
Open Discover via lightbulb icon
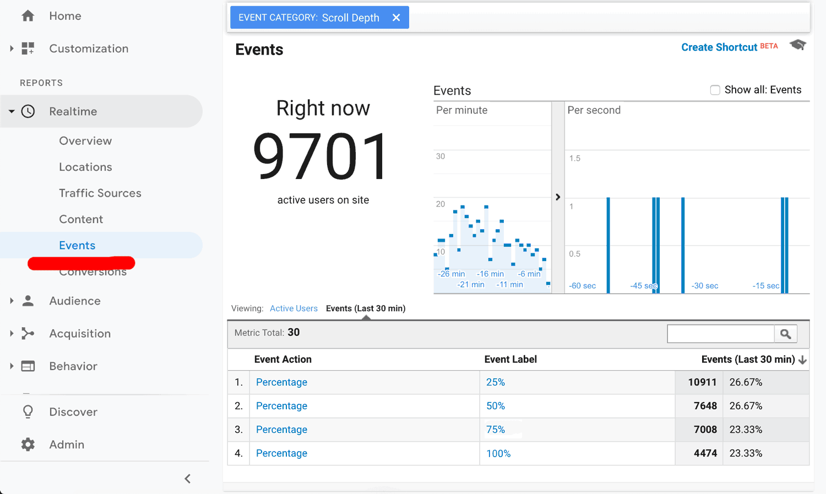point(28,412)
